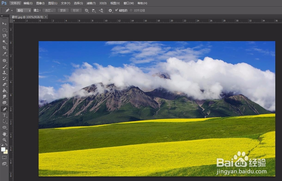Screen dimensions: 282x181
Task: Select the Clone Stamp tool
Action: [x=4, y=73]
